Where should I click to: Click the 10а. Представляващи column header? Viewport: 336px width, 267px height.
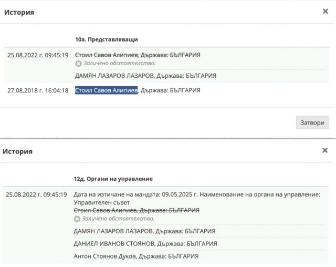pyautogui.click(x=107, y=39)
